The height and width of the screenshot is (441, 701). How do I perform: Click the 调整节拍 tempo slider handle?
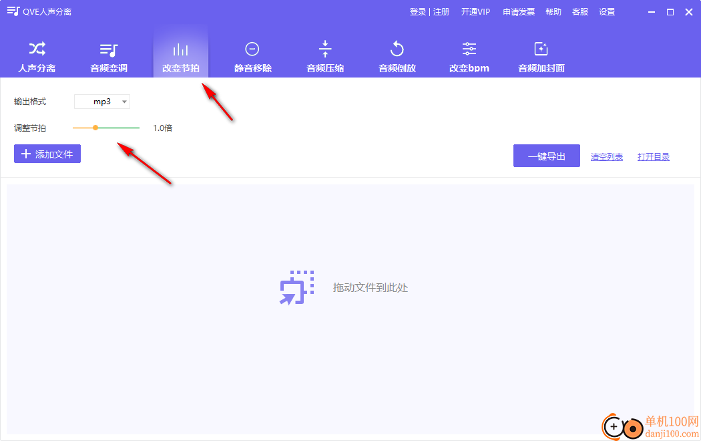(95, 128)
